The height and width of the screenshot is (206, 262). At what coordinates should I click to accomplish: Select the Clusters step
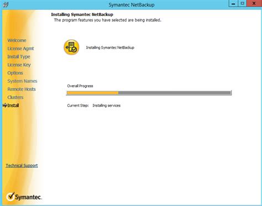(15, 97)
